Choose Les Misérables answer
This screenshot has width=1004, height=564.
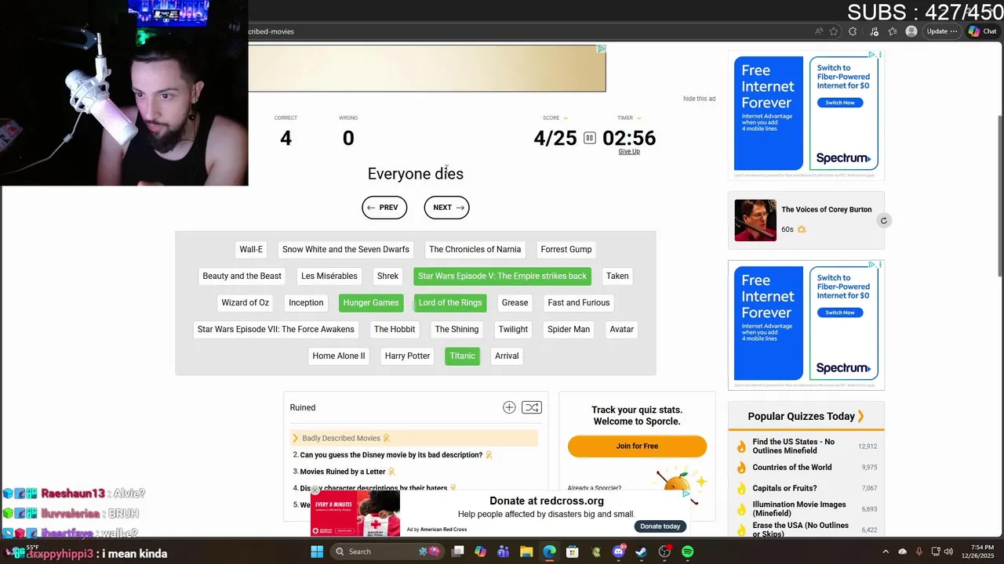point(329,276)
